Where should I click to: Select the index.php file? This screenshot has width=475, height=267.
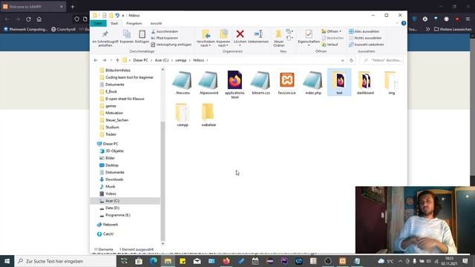pyautogui.click(x=313, y=82)
